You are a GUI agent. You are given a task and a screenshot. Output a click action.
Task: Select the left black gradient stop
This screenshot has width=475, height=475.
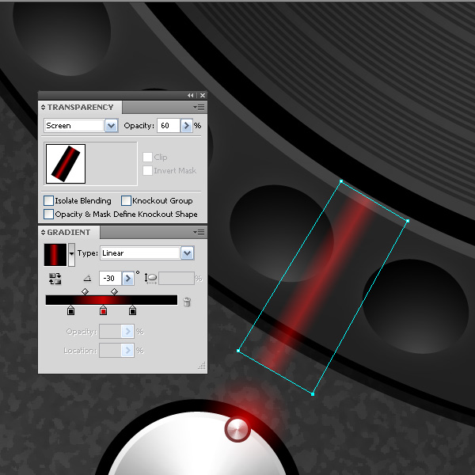point(70,310)
